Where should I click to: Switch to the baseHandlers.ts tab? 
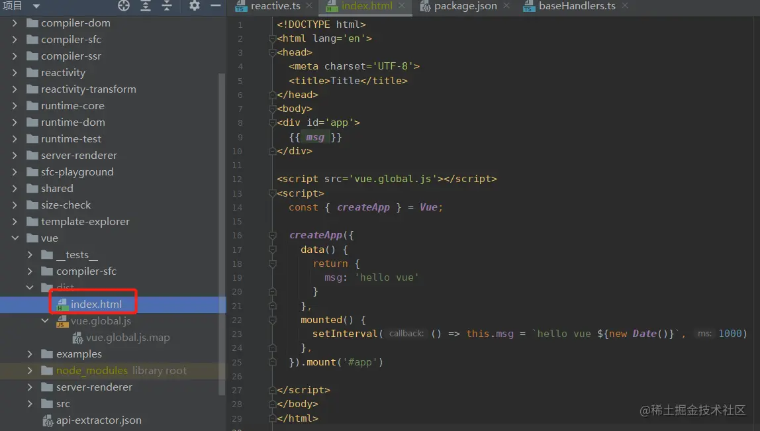pos(577,6)
